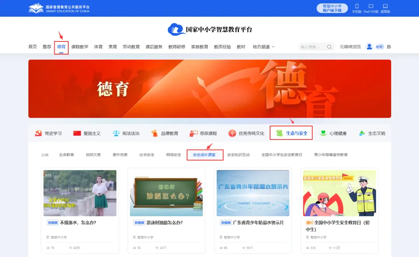Open the Pad HD版 tablet icon

(x=371, y=6)
